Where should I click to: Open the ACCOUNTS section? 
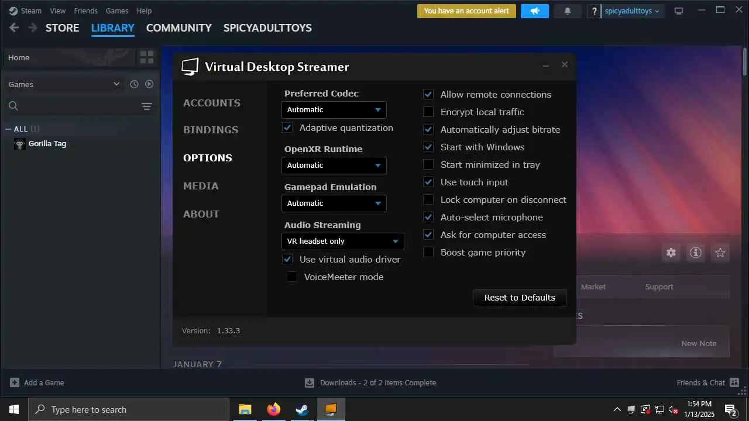click(x=212, y=103)
